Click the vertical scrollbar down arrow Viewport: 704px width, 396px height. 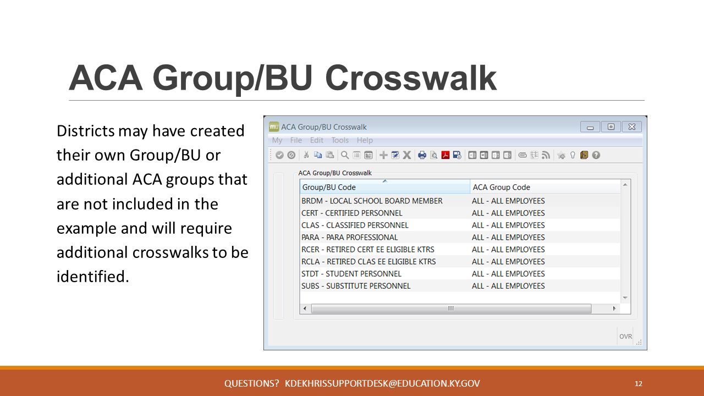625,298
